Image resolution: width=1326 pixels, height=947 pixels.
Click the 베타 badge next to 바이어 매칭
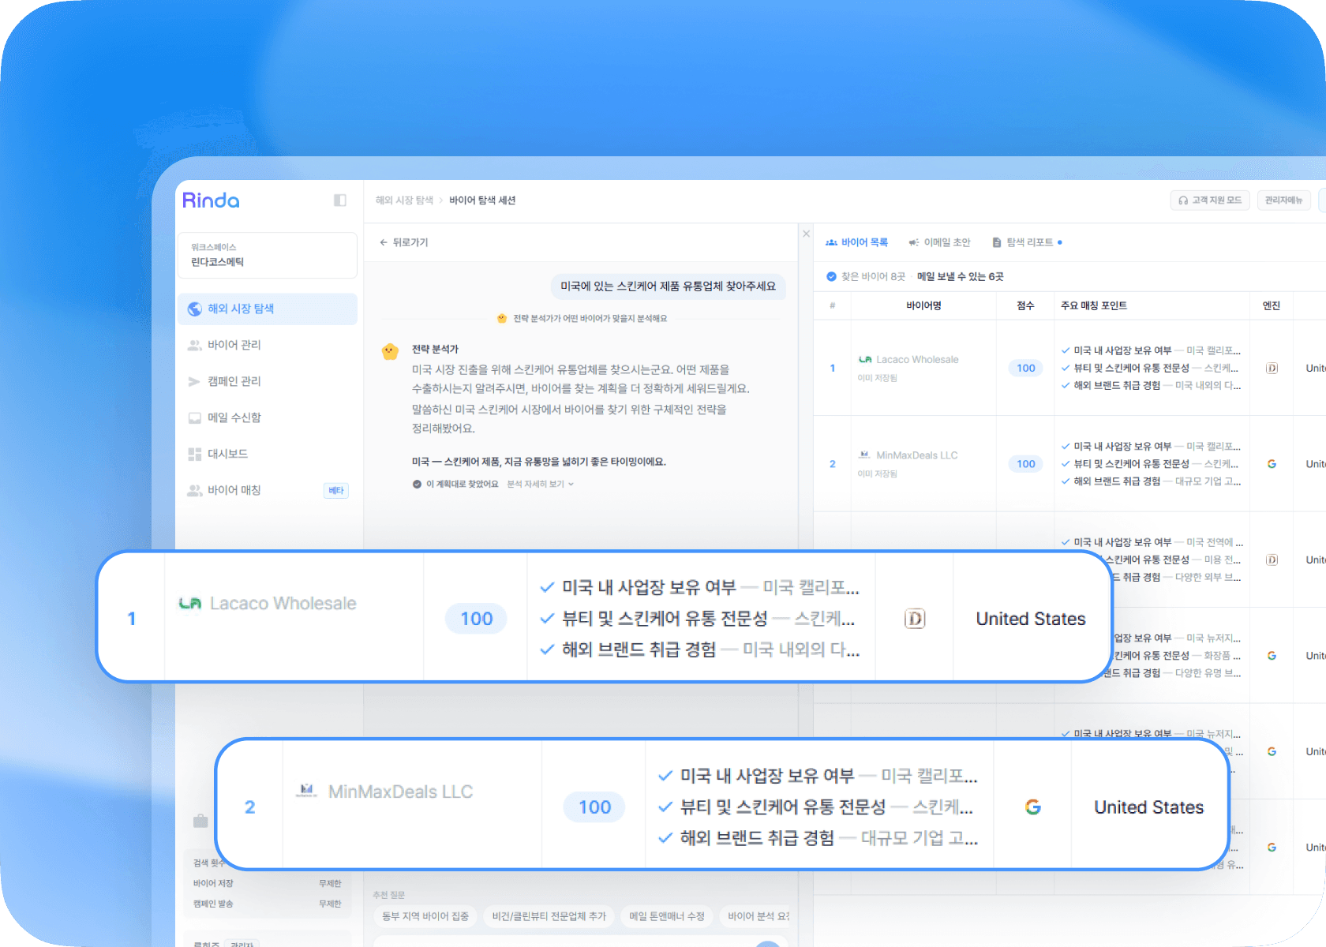(x=336, y=491)
